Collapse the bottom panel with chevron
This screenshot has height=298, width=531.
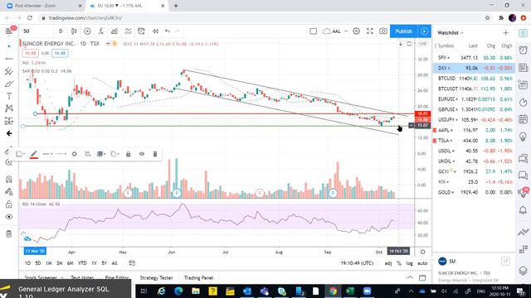410,278
